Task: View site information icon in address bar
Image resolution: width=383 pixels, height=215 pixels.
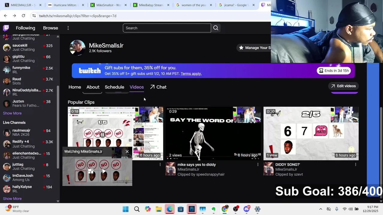Action: 34,16
